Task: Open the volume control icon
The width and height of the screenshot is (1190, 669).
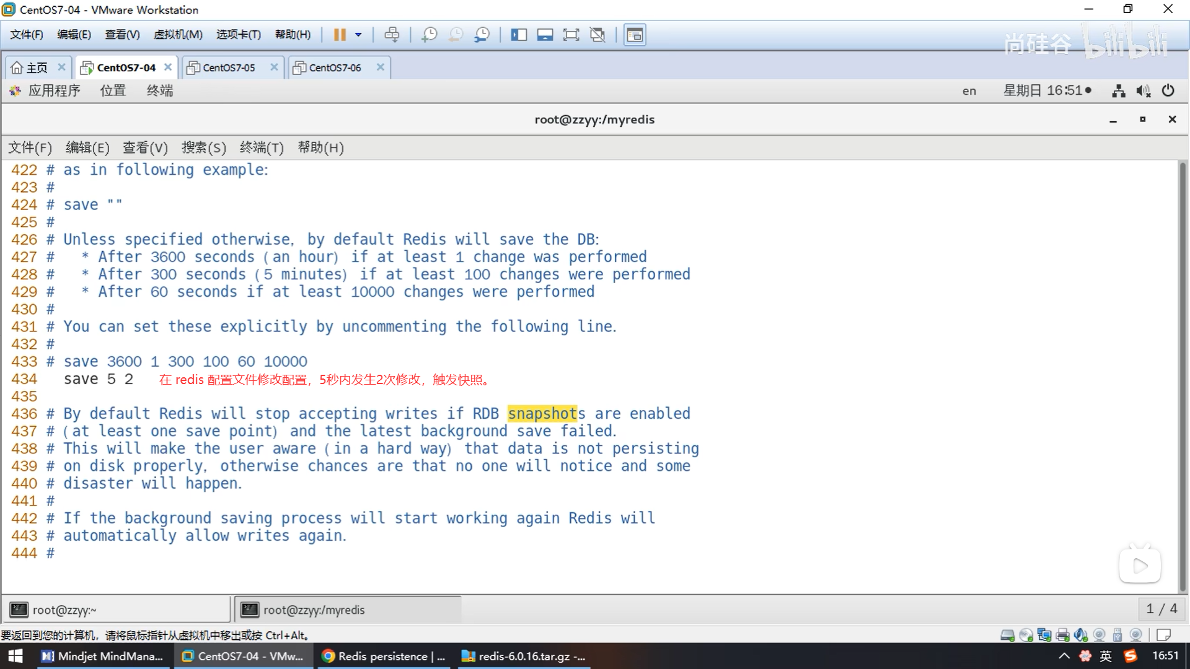Action: point(1143,91)
